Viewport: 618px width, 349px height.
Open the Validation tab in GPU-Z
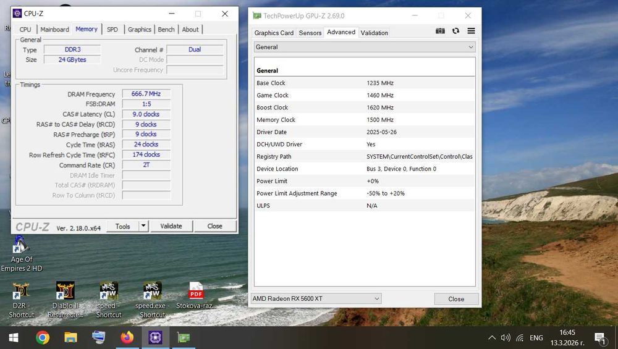(375, 33)
